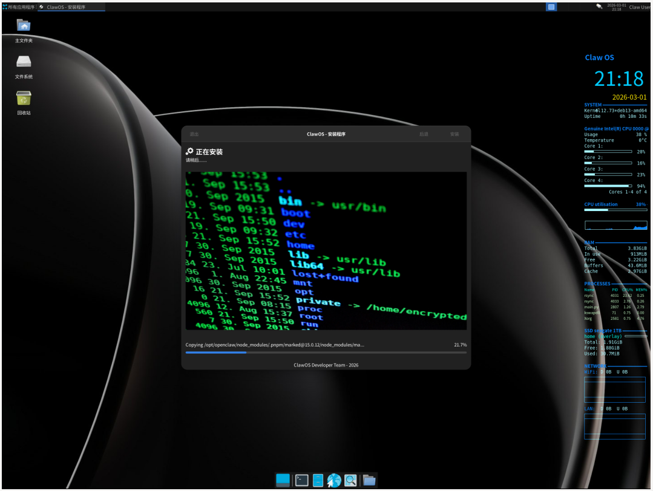This screenshot has width=653, height=491.
Task: Click the terminal listing slideshow image
Action: click(326, 250)
